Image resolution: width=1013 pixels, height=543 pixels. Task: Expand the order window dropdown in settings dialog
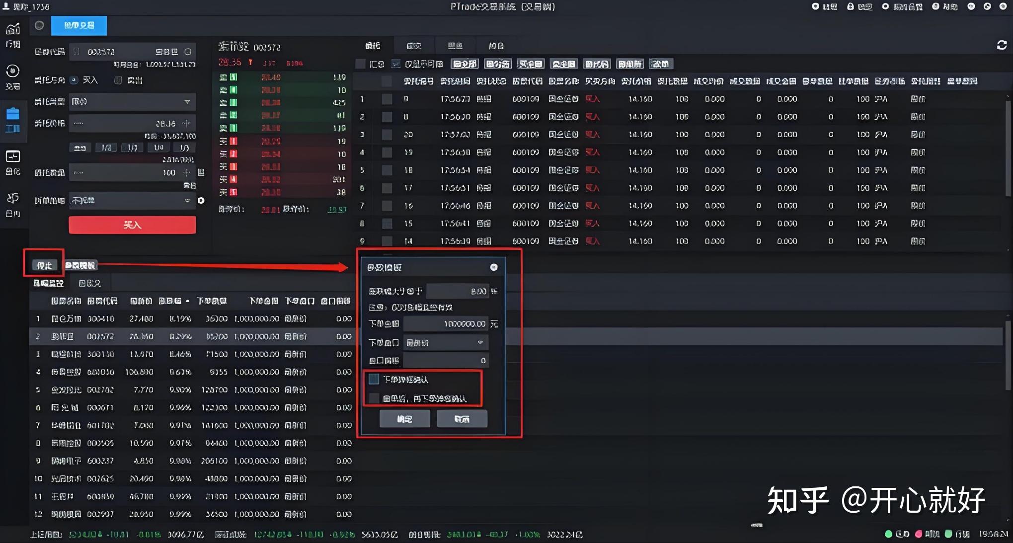445,343
